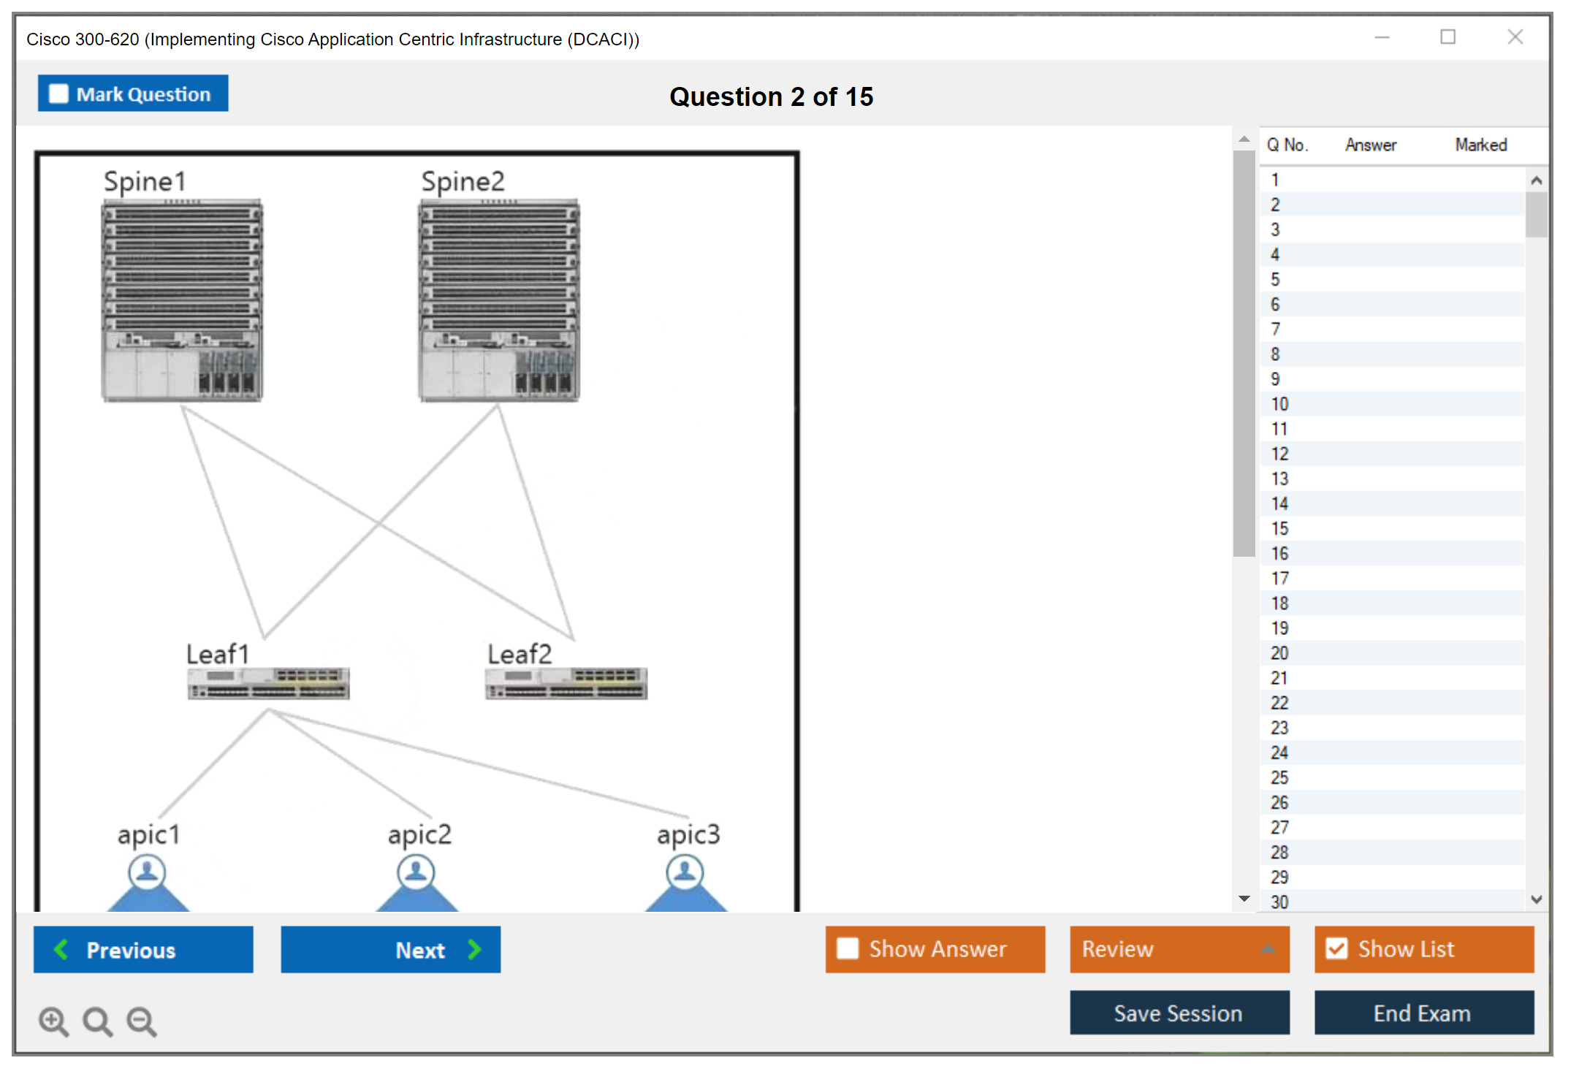Click the End Exam button
Viewport: 1571px width, 1074px height.
pyautogui.click(x=1423, y=1013)
